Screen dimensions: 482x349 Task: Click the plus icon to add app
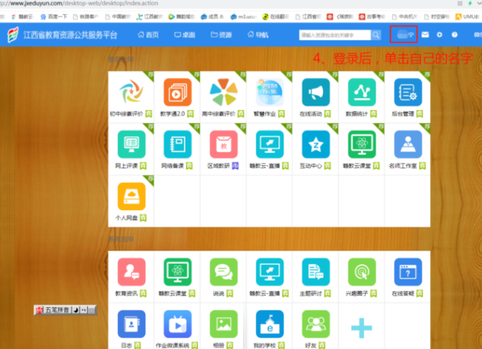362,327
